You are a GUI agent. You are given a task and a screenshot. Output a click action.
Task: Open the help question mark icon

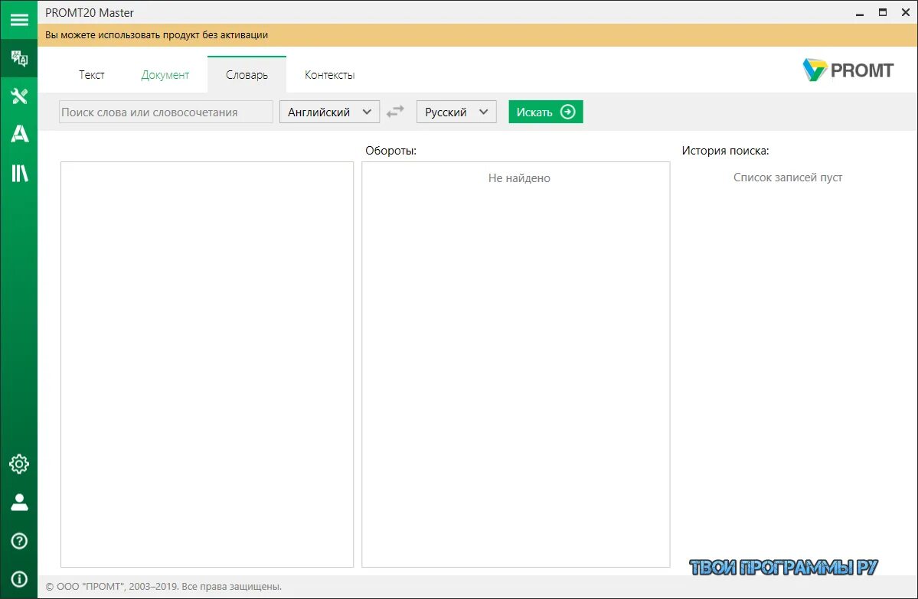point(18,541)
